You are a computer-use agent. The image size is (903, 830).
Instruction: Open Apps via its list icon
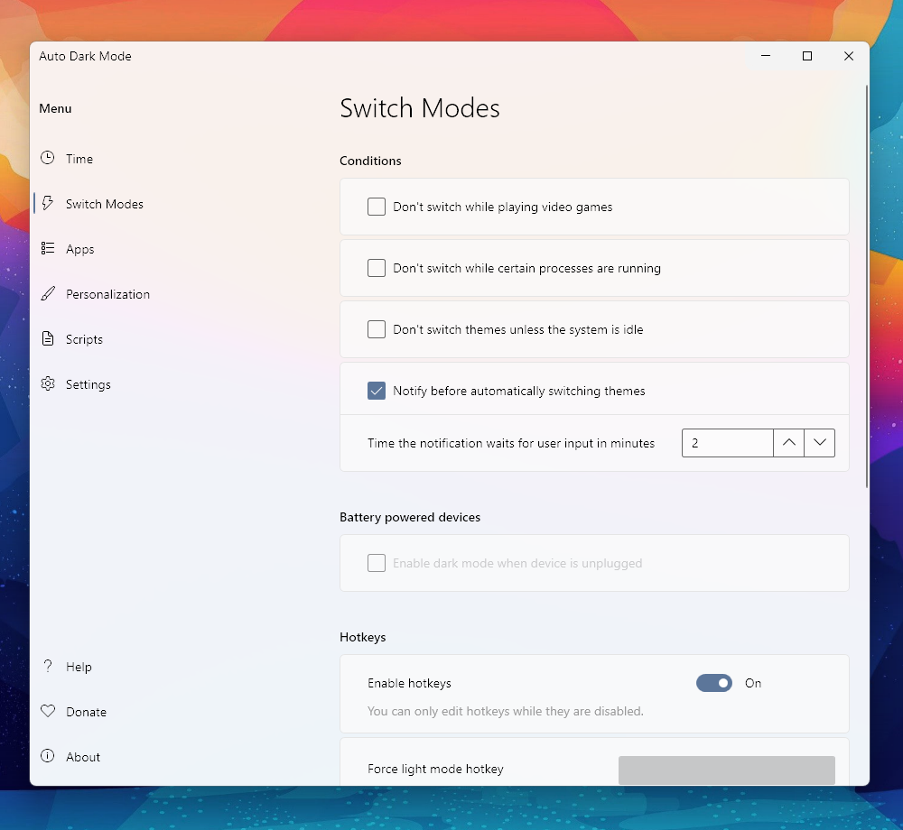click(x=48, y=248)
